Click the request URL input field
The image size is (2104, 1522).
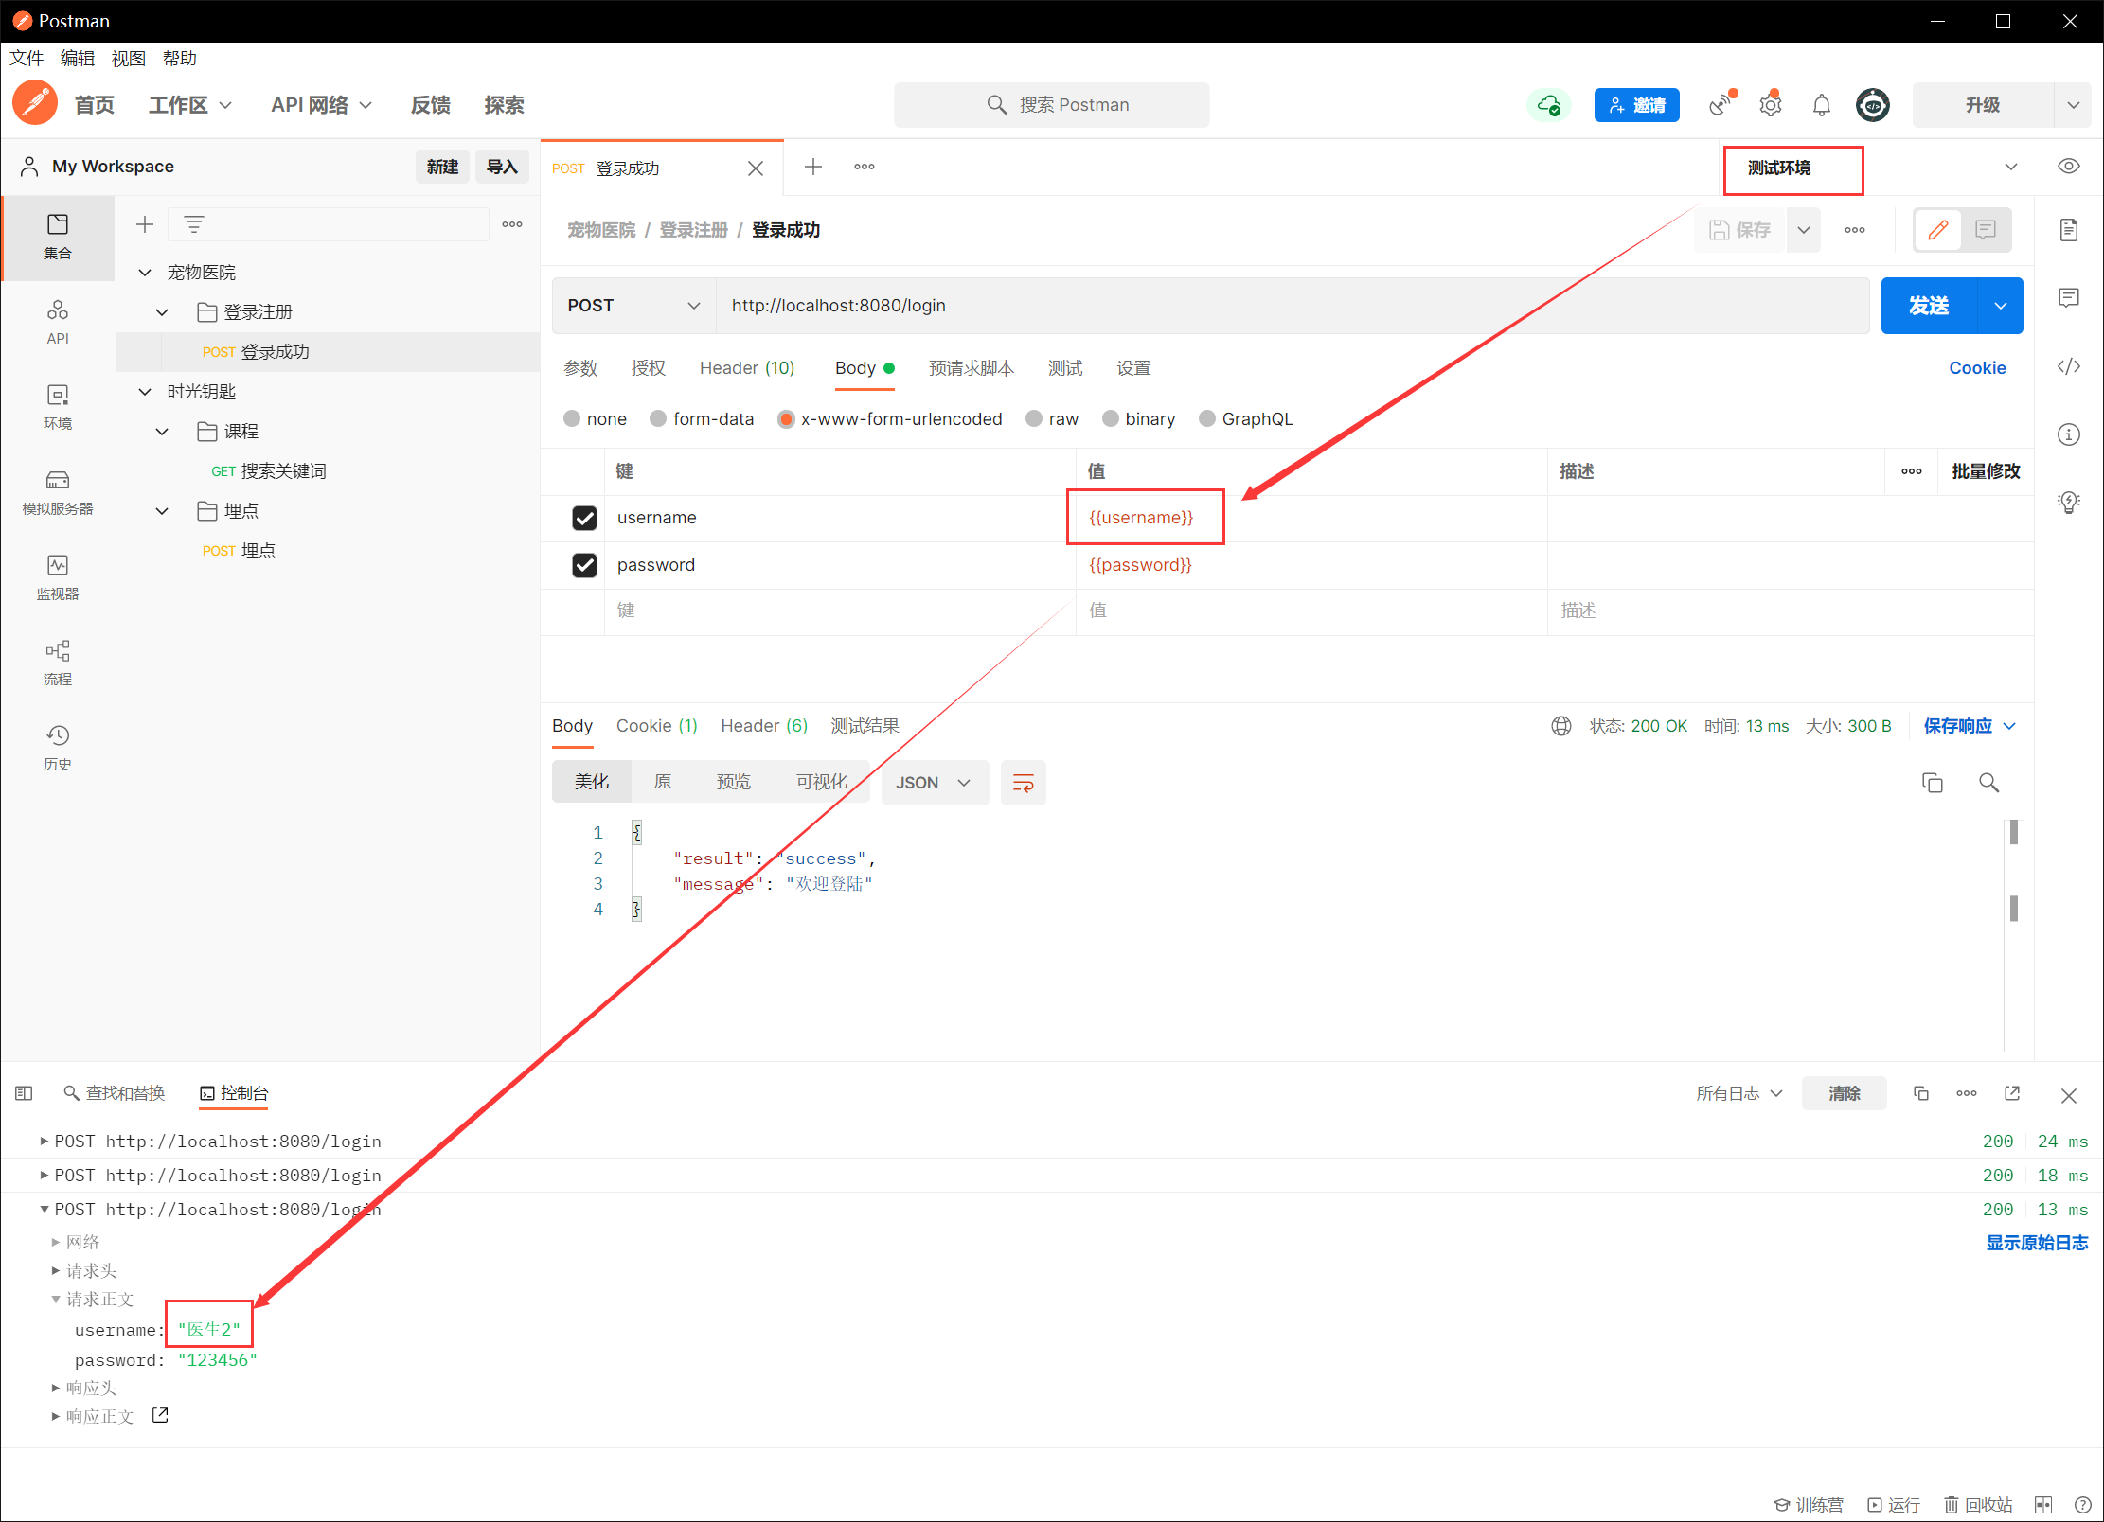pos(1288,306)
